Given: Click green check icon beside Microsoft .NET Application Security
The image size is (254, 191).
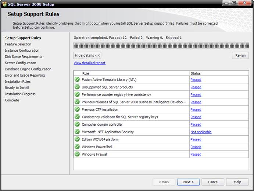Looking at the screenshot, I should coord(77,132).
